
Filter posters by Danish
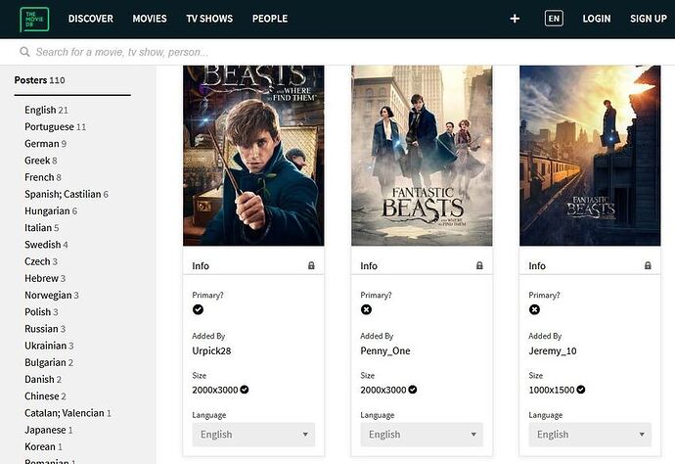43,379
